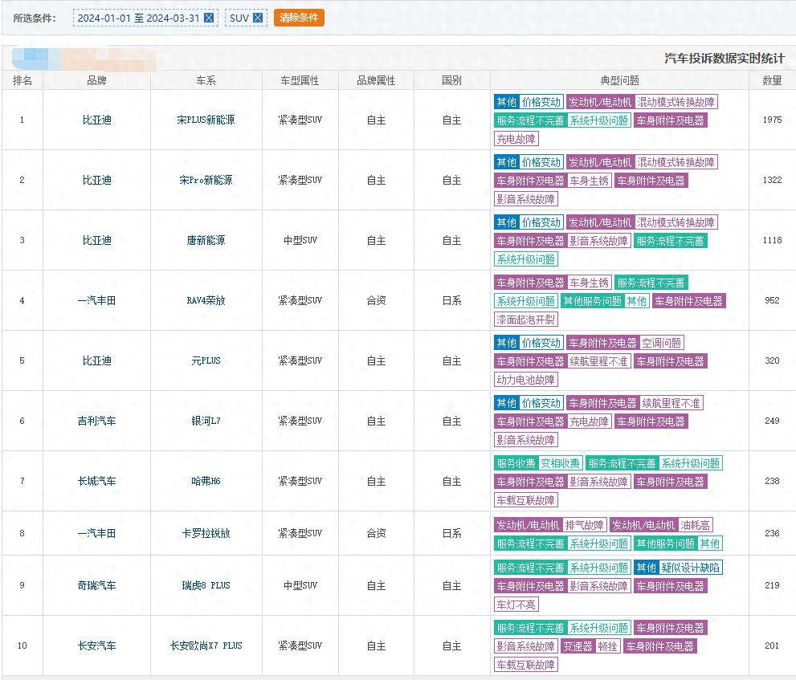Click 疑似设计缺陷 tag in 瑞虎8 PLUS row
This screenshot has height=680, width=796.
pyautogui.click(x=691, y=568)
